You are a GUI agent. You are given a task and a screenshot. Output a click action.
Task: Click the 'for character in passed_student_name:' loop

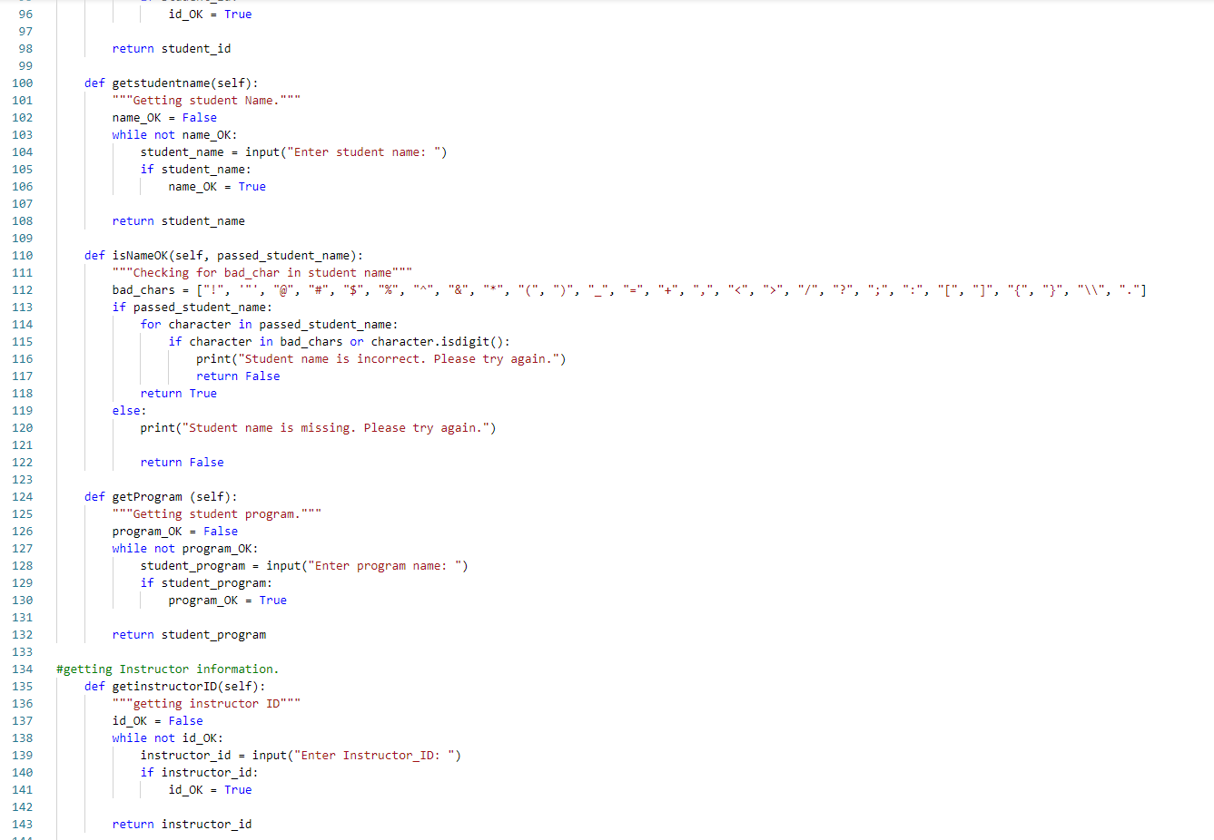click(269, 325)
